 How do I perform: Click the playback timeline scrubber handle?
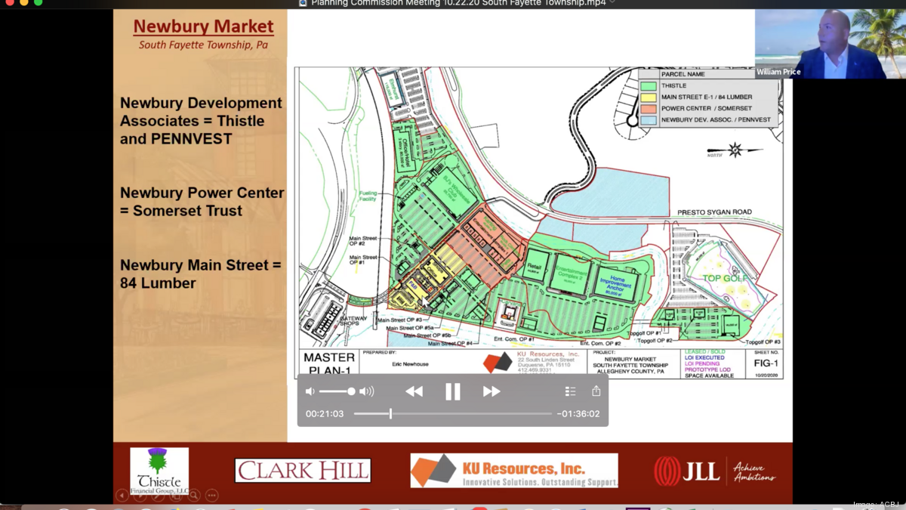390,413
